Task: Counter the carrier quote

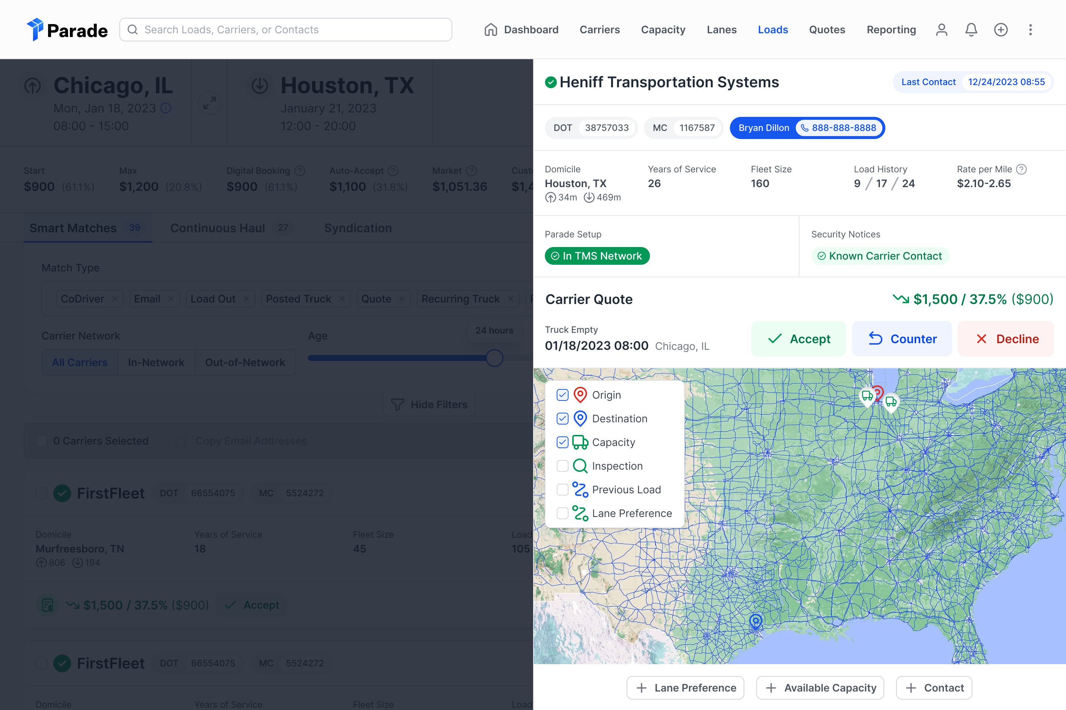Action: click(x=902, y=339)
